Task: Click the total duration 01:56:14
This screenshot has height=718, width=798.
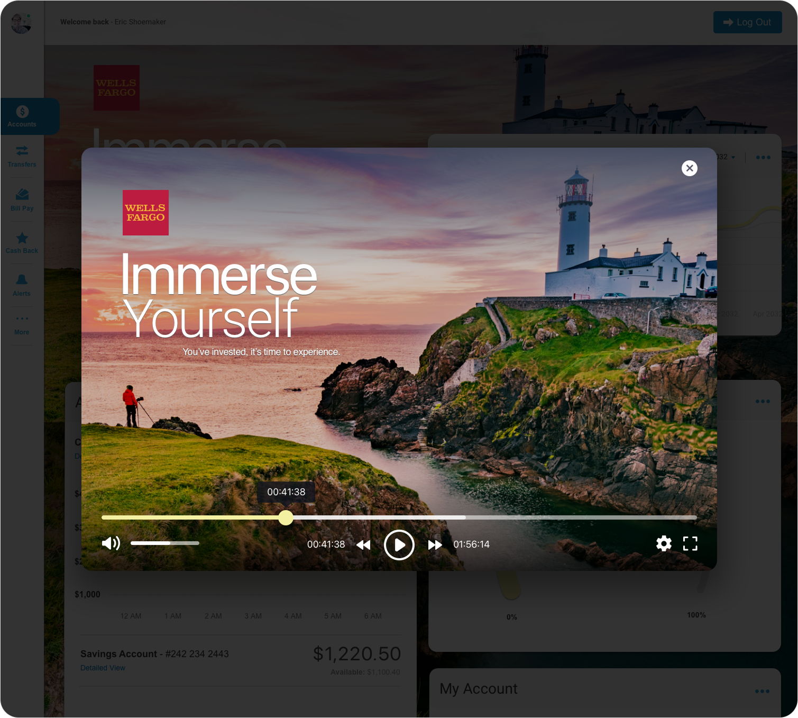Action: tap(471, 544)
